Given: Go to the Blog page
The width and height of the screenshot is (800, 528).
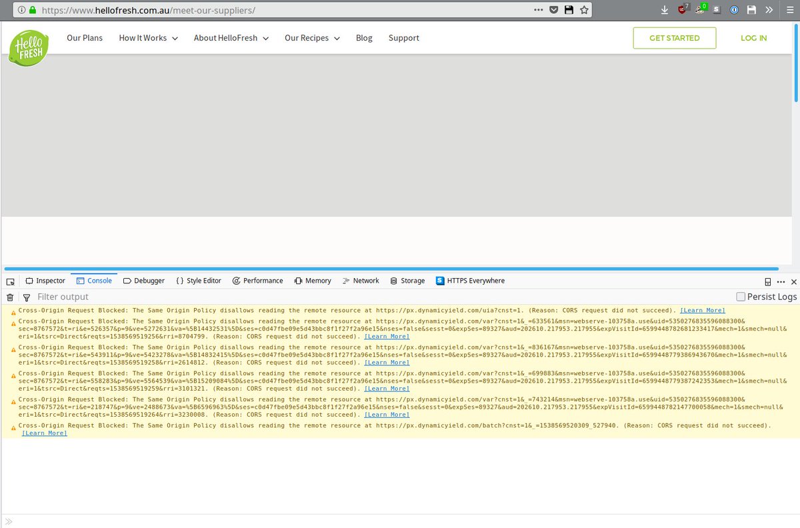Looking at the screenshot, I should click(364, 38).
